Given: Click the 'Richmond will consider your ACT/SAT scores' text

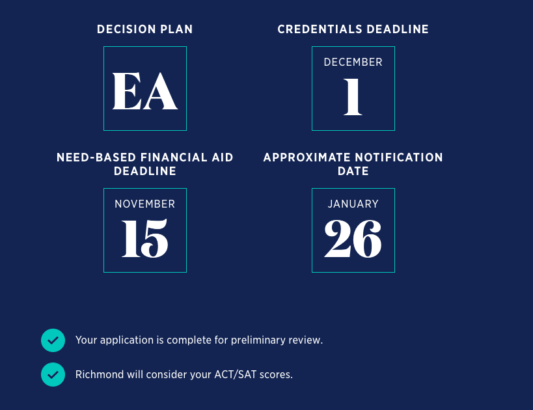Looking at the screenshot, I should 184,374.
